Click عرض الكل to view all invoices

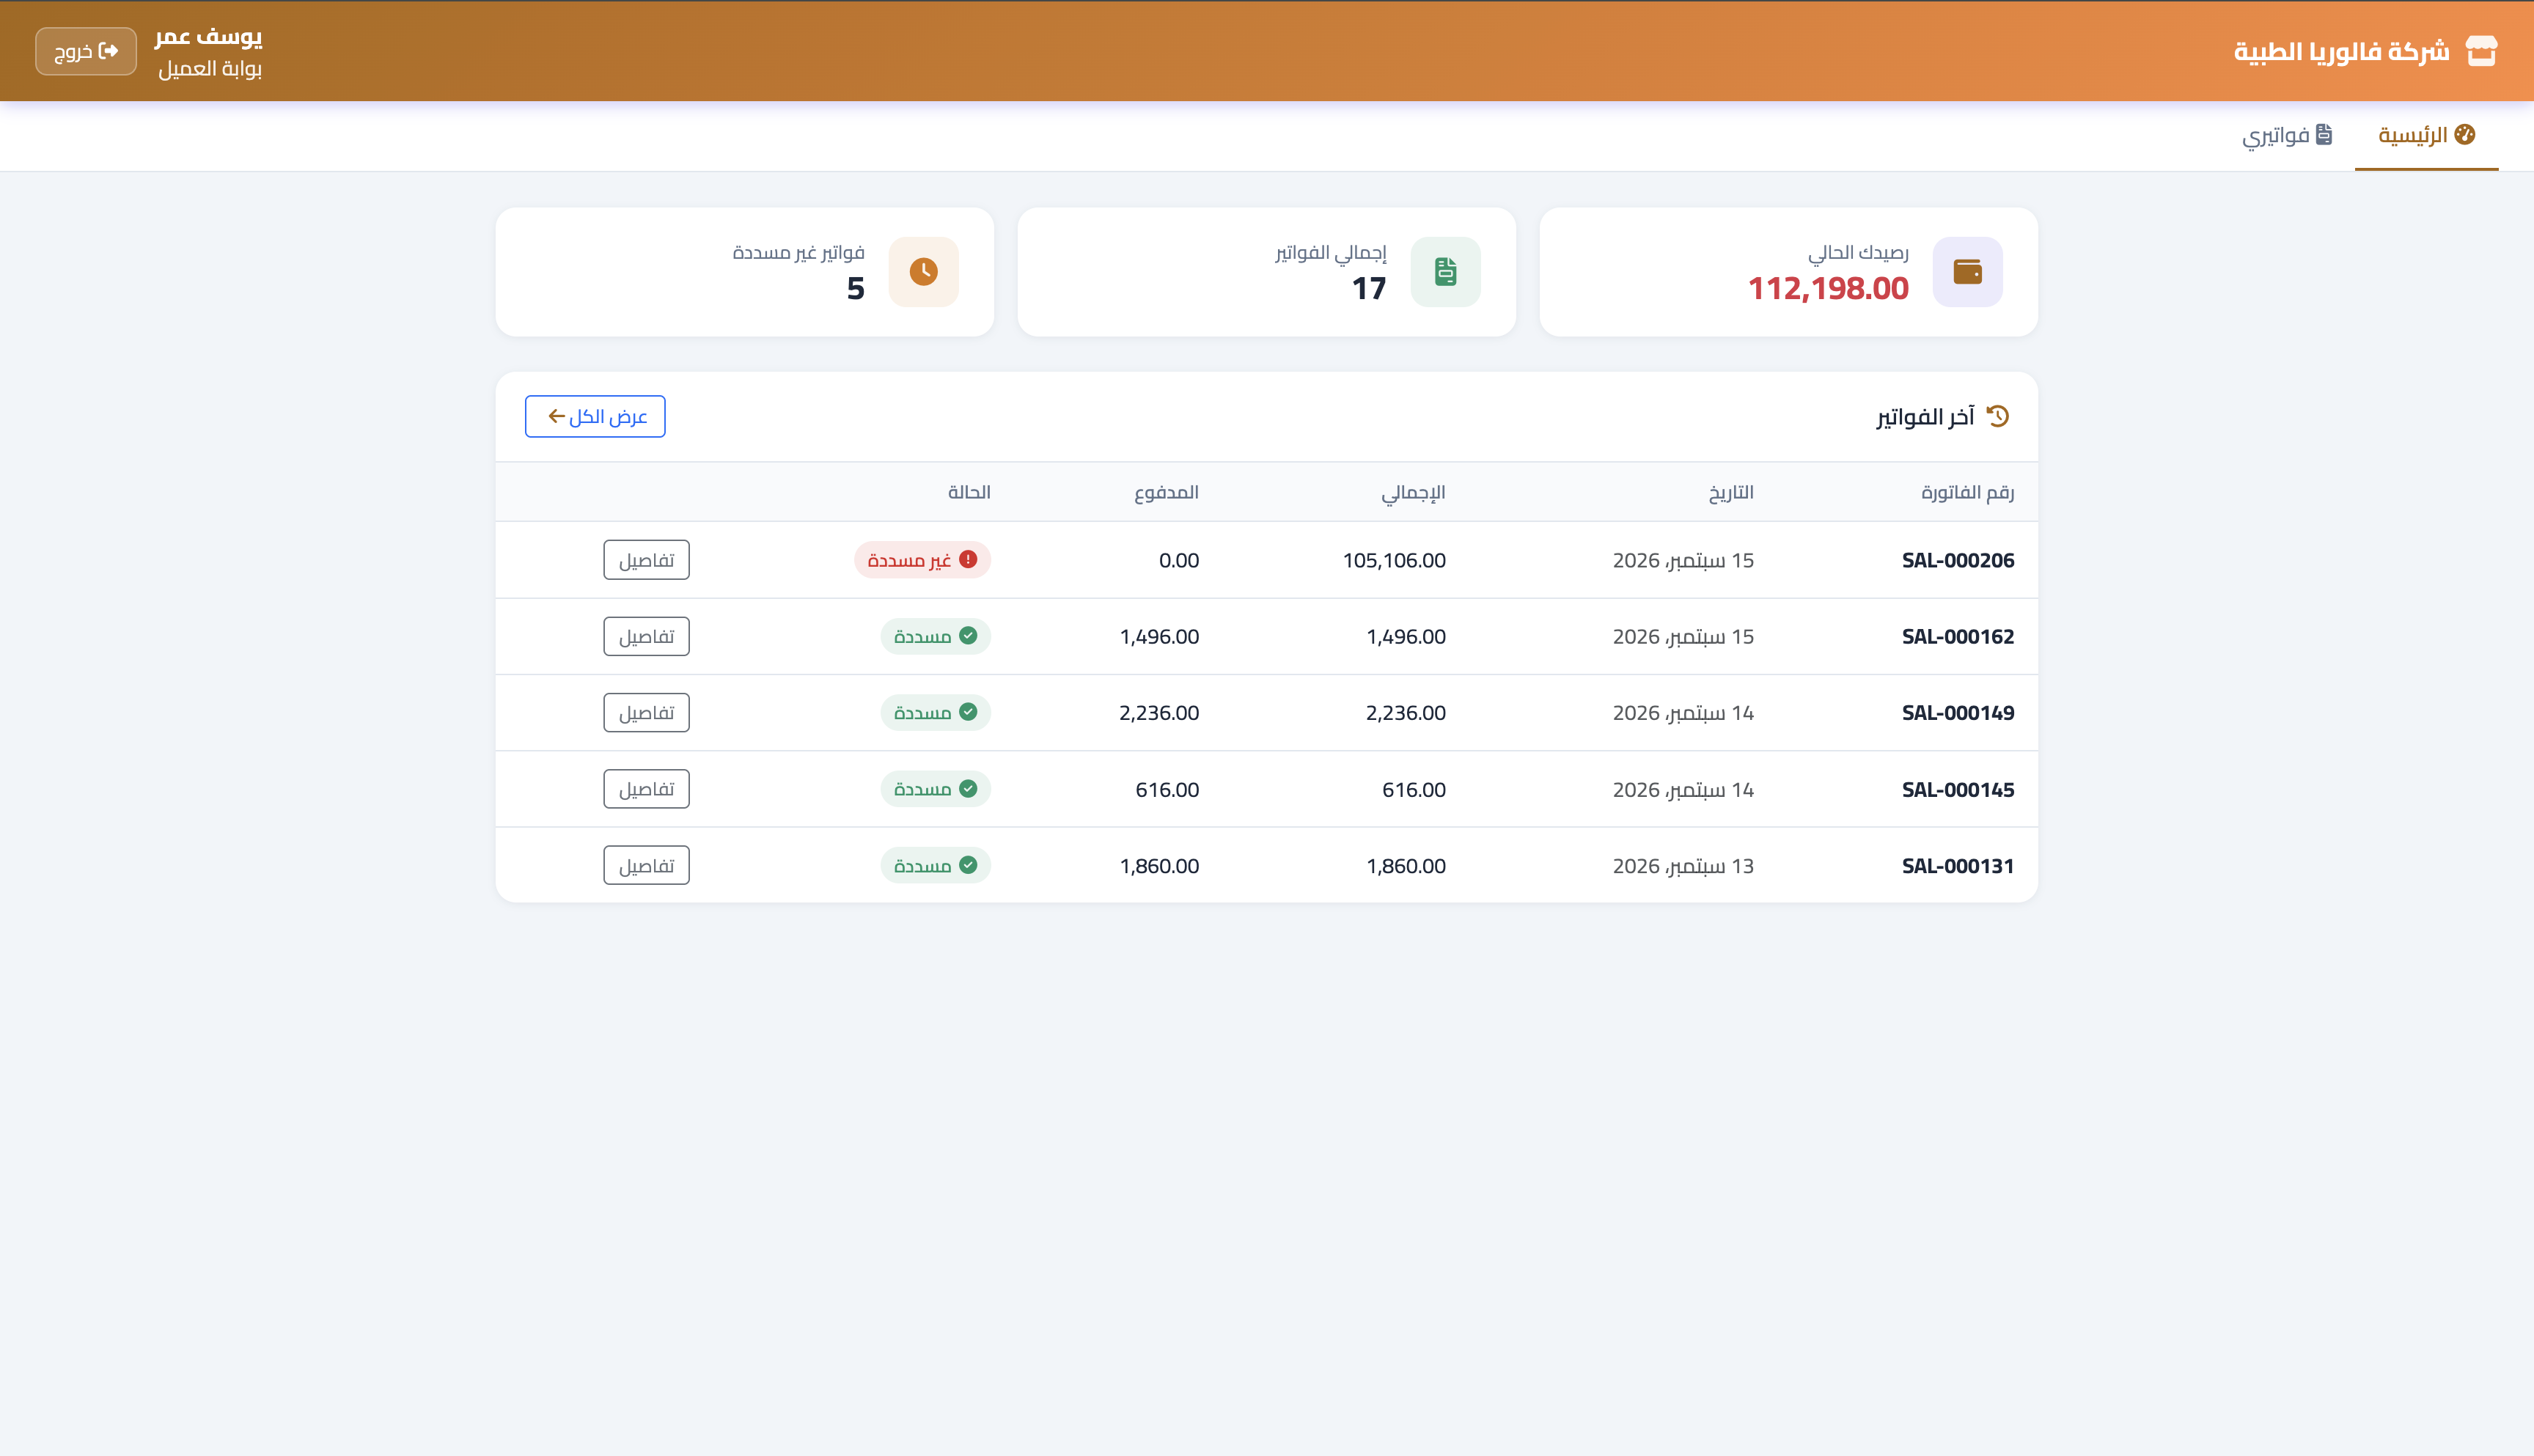595,416
